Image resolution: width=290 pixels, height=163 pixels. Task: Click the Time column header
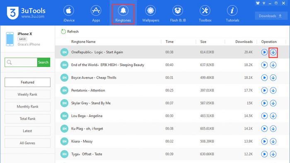(x=169, y=42)
